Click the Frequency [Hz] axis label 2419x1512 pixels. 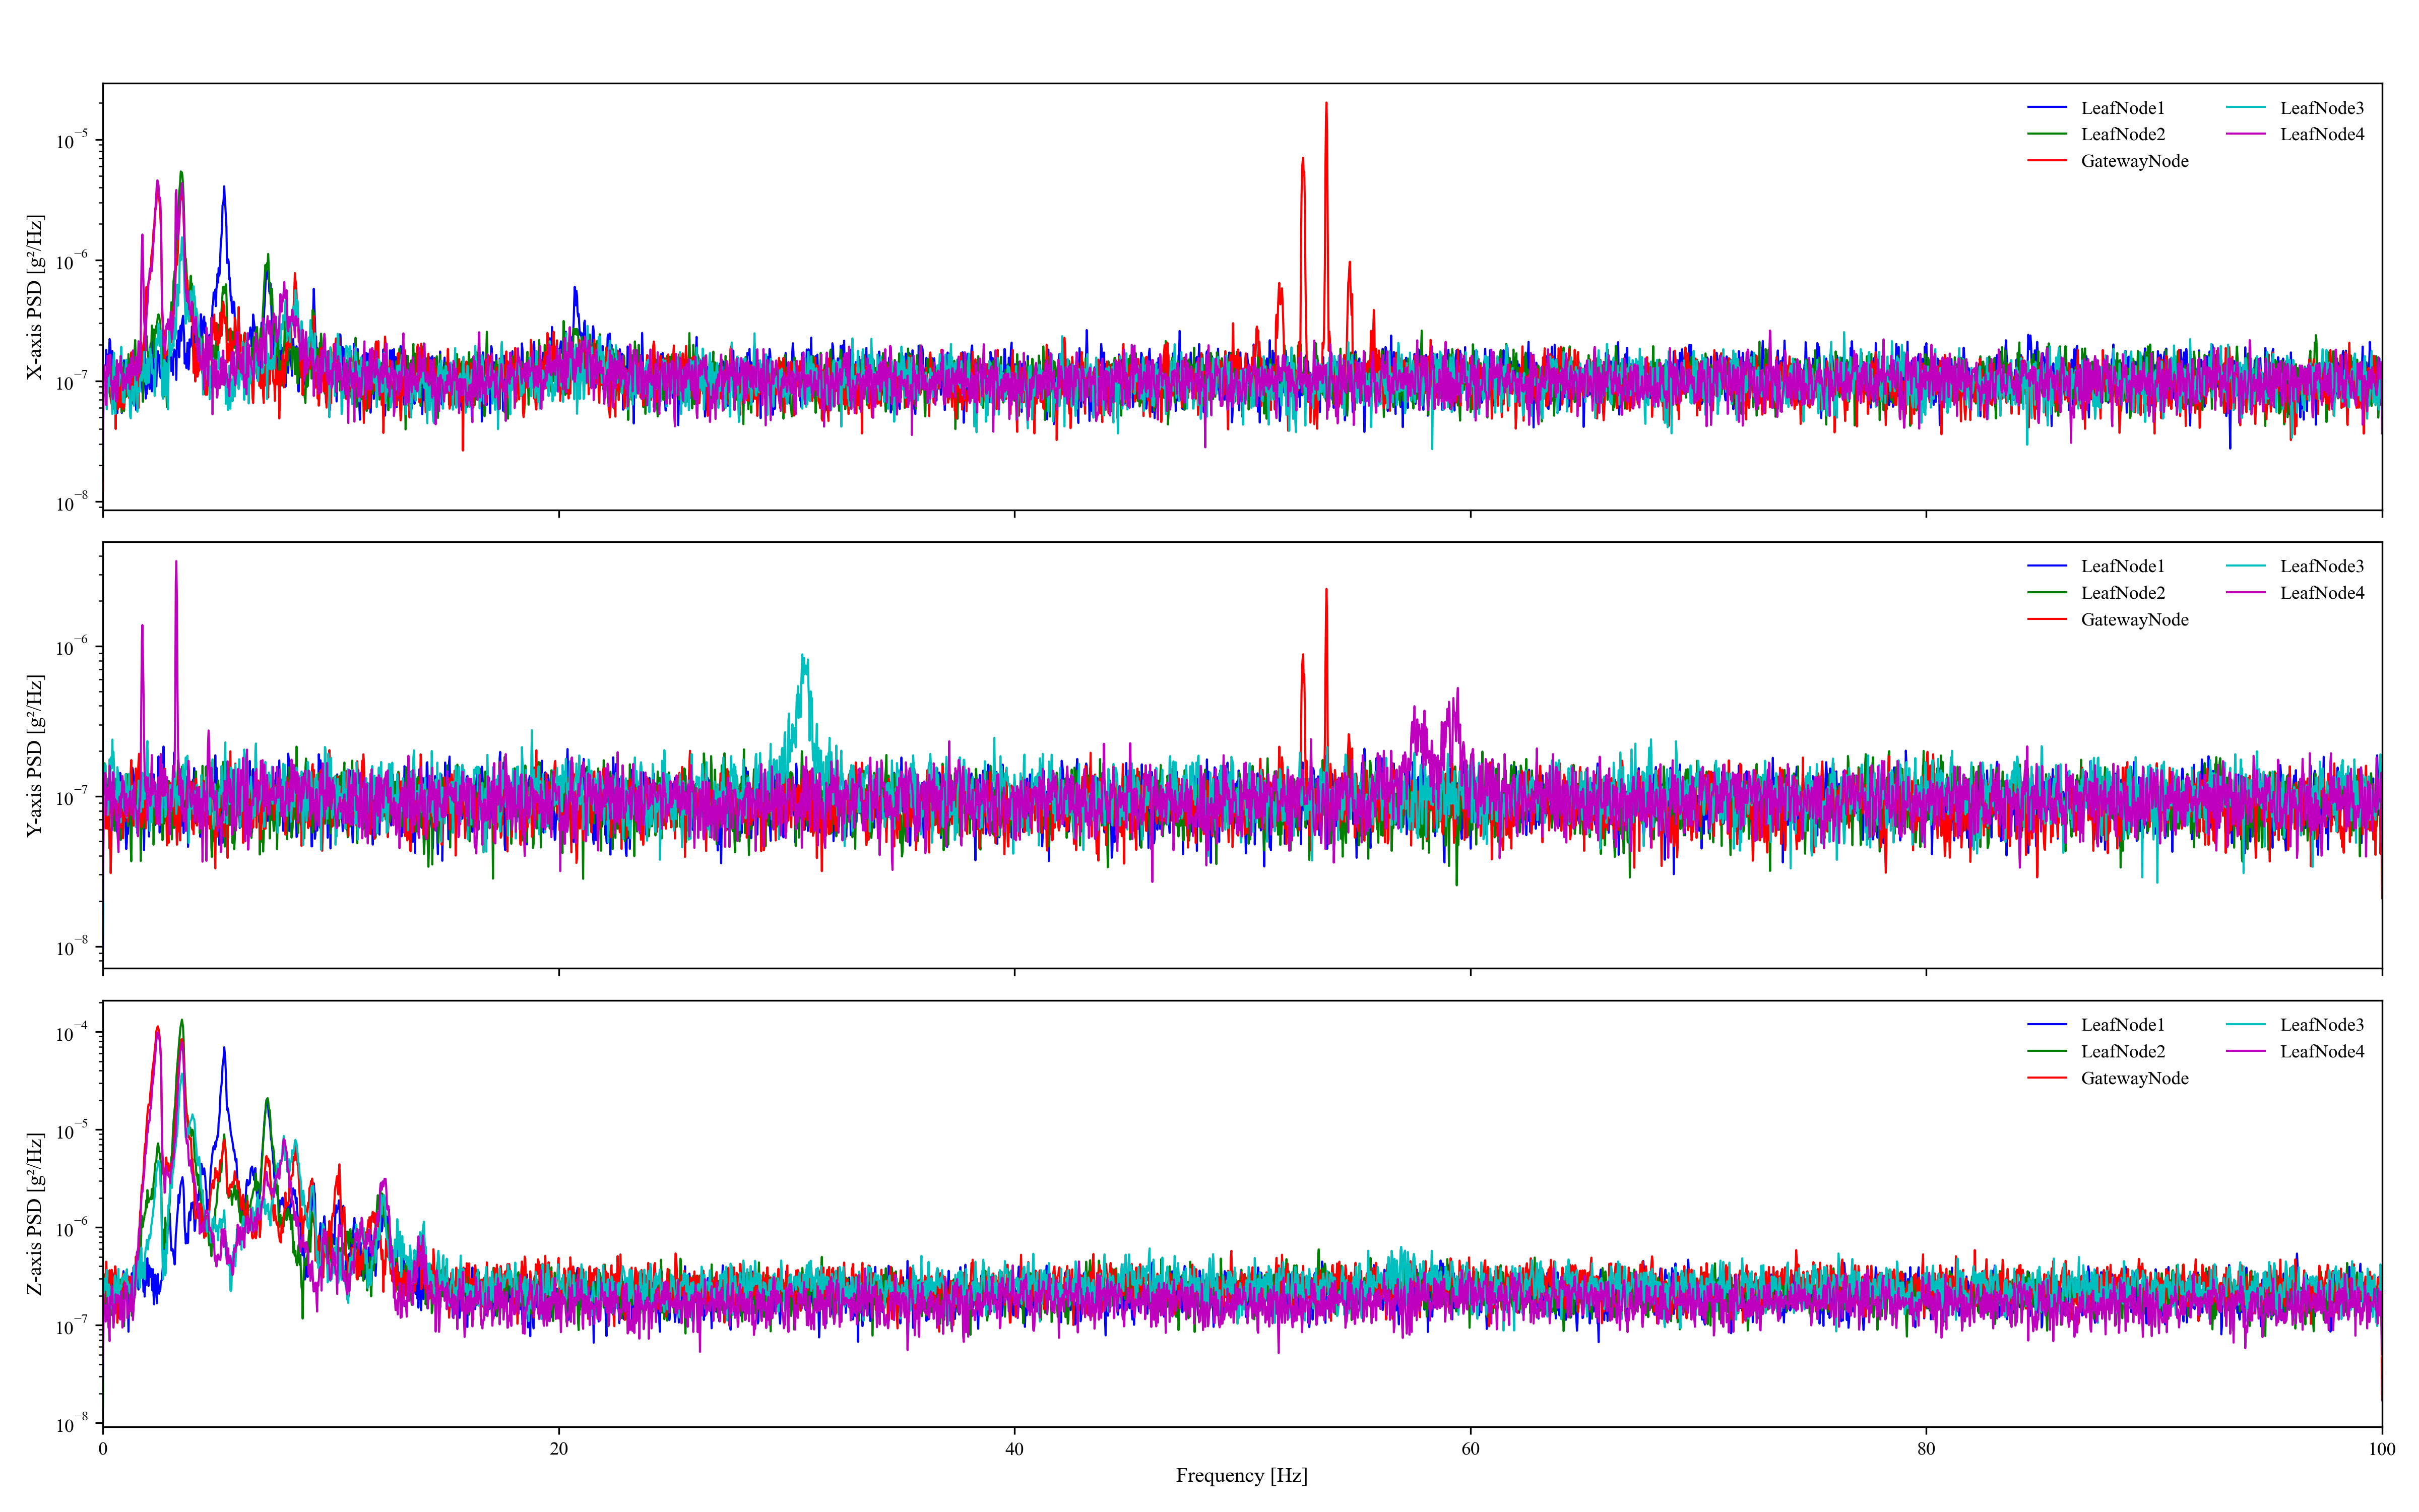coord(1241,1475)
